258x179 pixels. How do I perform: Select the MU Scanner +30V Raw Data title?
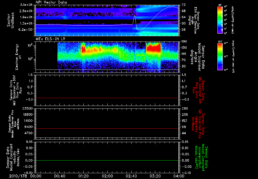tap(16, 90)
